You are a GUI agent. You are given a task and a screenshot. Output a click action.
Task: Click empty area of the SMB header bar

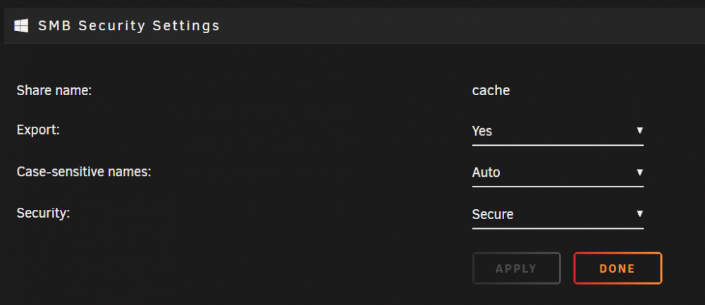450,25
